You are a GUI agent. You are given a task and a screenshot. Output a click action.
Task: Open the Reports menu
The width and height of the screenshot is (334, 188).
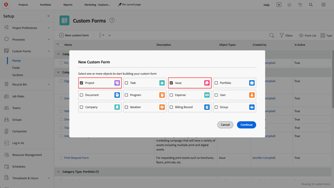pyautogui.click(x=68, y=5)
